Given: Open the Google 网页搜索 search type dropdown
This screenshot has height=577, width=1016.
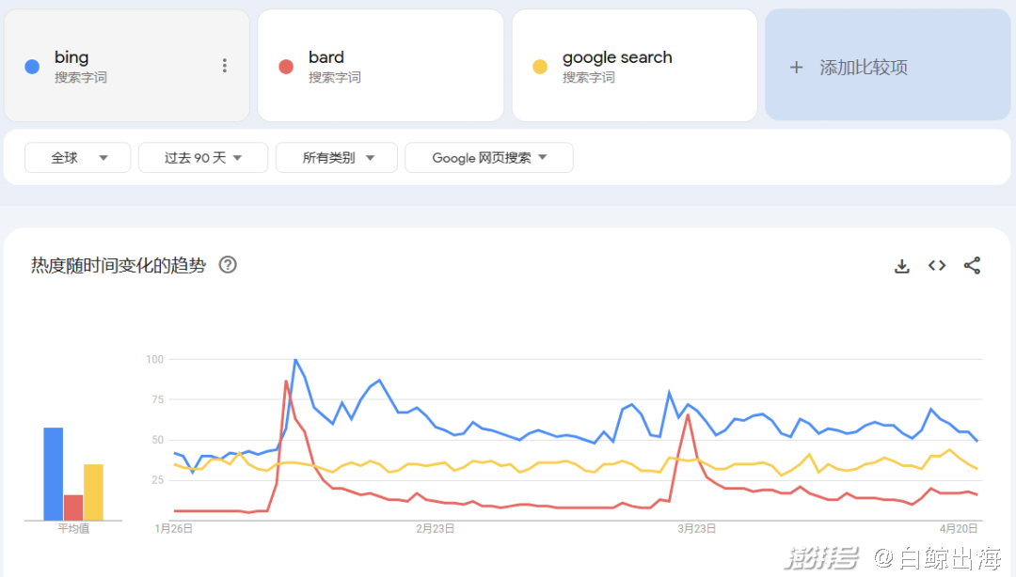Looking at the screenshot, I should (489, 158).
